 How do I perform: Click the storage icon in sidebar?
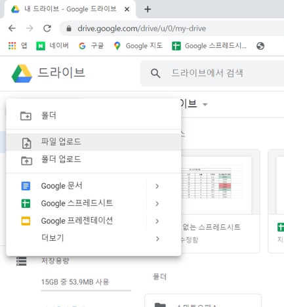point(22,261)
